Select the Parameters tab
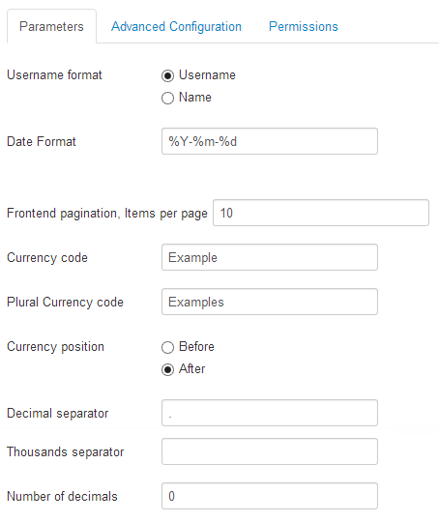The height and width of the screenshot is (522, 439). [51, 27]
